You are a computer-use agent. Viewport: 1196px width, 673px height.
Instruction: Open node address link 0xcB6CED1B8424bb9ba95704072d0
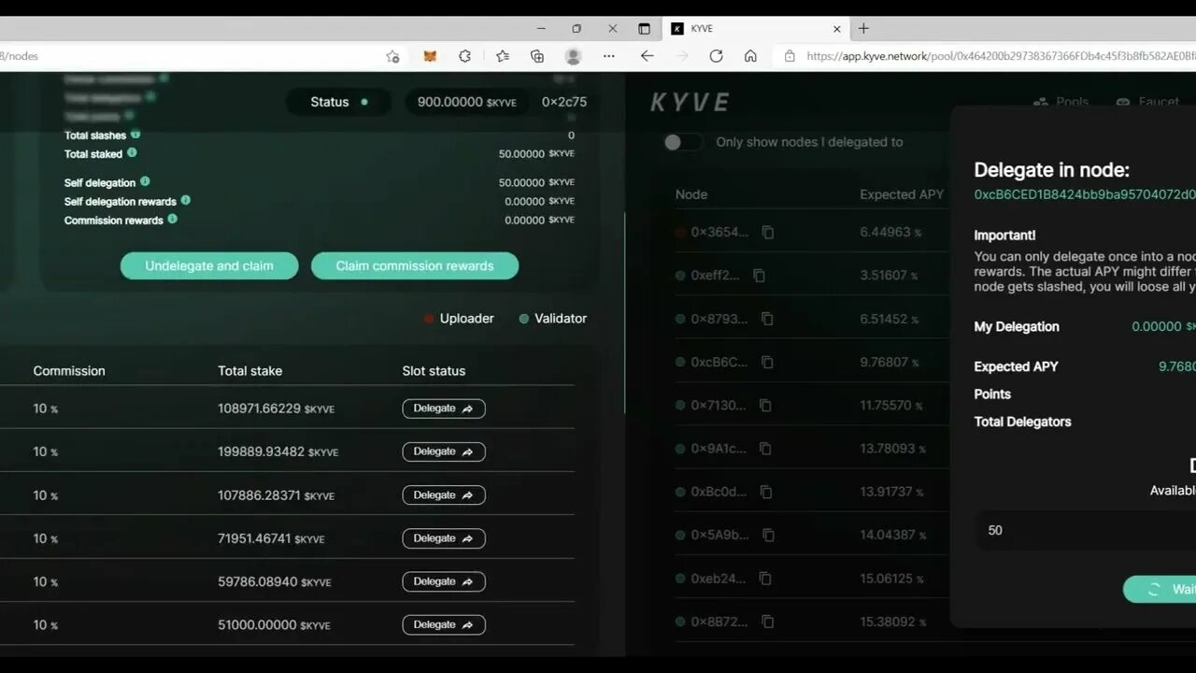1085,194
